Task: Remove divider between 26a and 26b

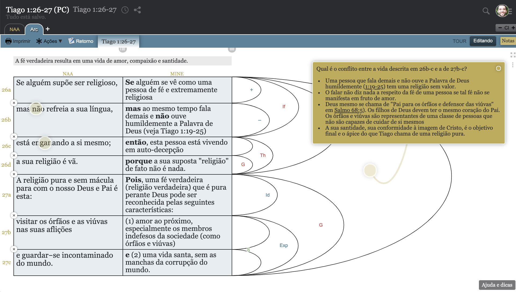Action: tap(14, 103)
